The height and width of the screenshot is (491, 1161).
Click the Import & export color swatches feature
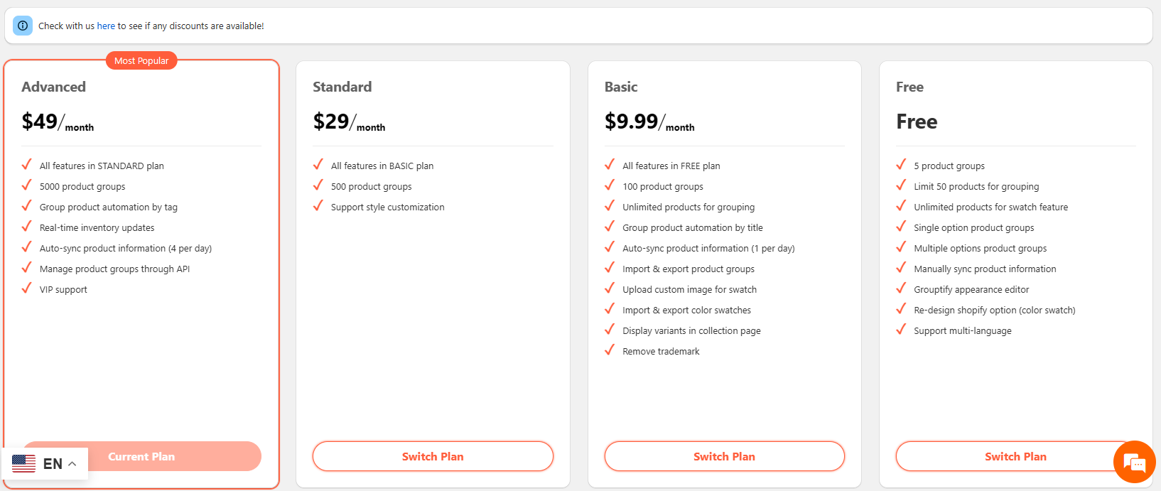coord(686,311)
